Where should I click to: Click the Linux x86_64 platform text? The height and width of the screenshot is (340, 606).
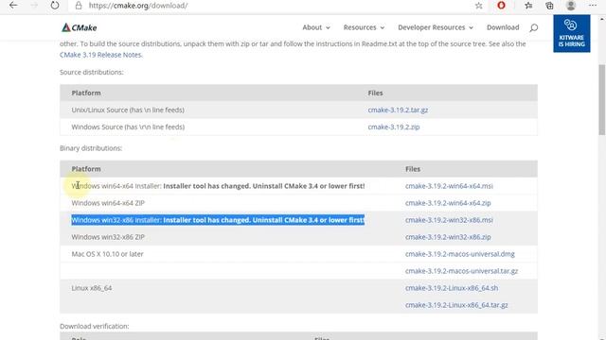coord(92,288)
